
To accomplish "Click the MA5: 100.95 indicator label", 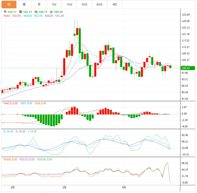I will (x=12, y=16).
